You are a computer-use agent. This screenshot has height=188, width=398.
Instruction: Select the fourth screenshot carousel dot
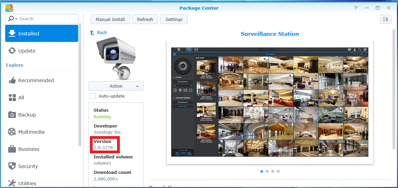278,172
